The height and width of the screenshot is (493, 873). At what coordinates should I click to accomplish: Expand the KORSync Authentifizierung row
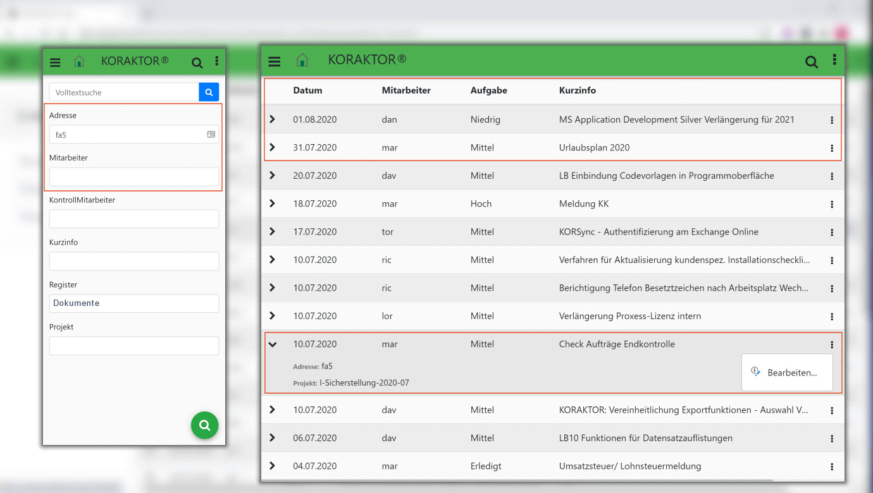click(273, 232)
